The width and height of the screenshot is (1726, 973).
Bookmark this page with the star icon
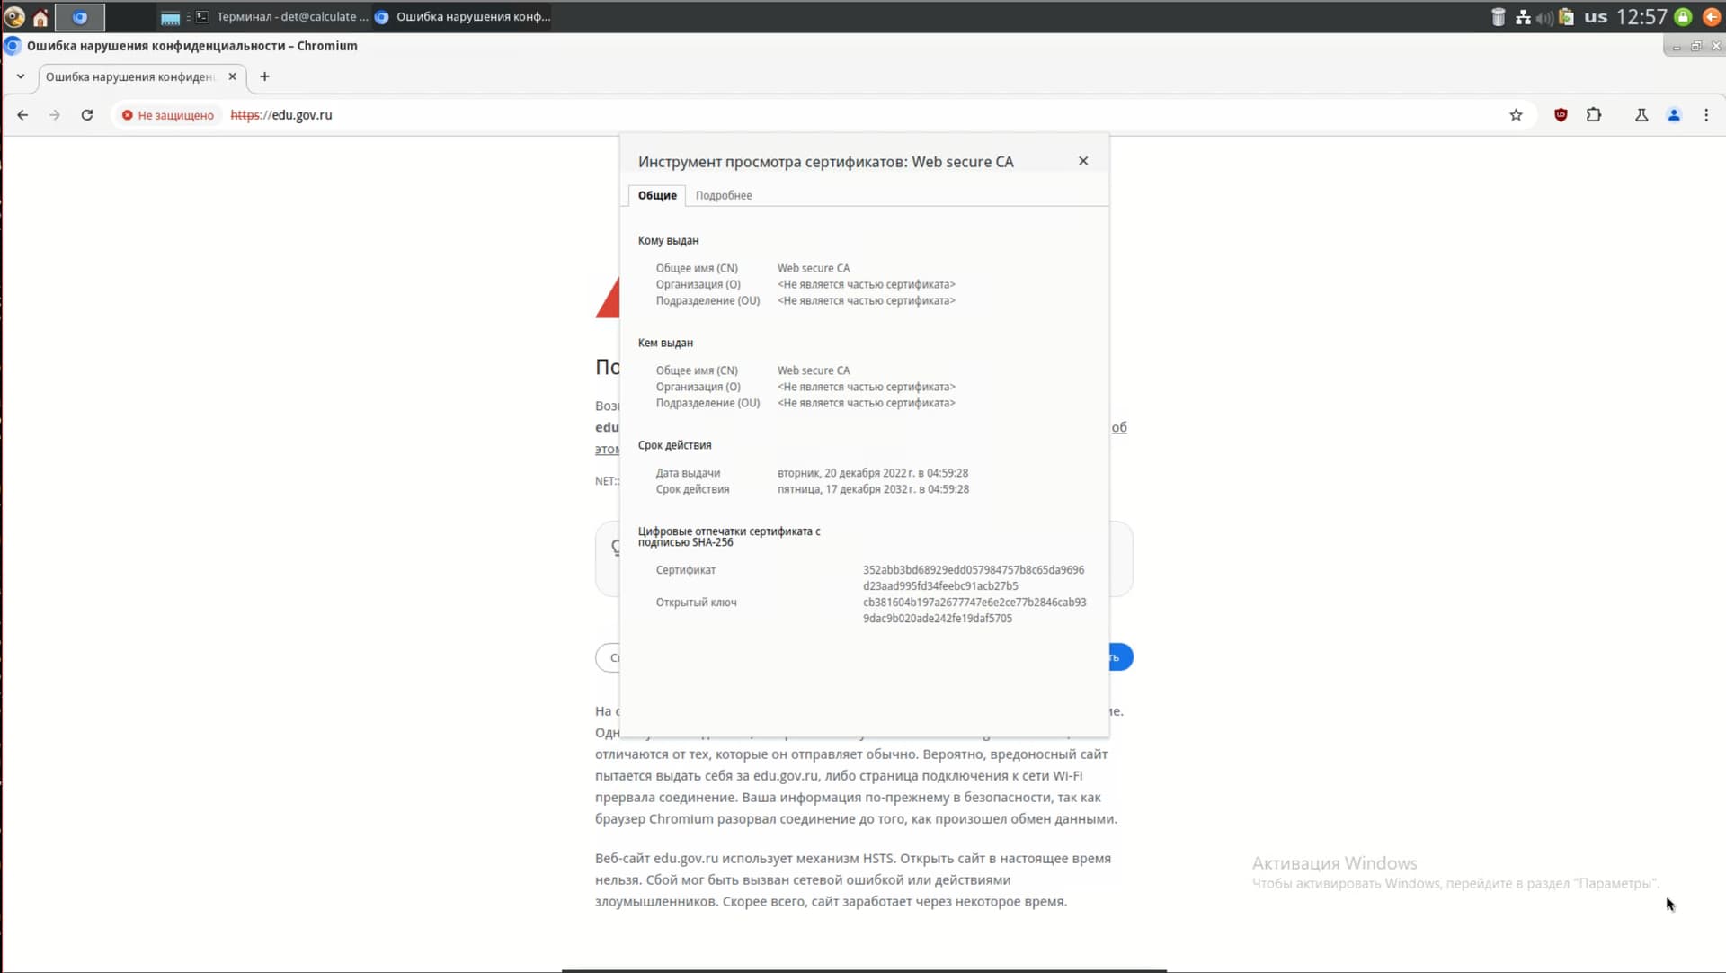click(1516, 115)
